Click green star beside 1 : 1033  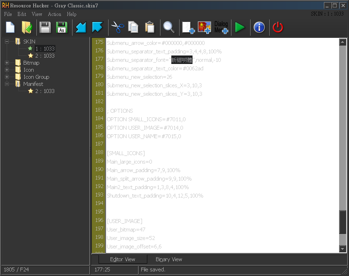(30, 48)
